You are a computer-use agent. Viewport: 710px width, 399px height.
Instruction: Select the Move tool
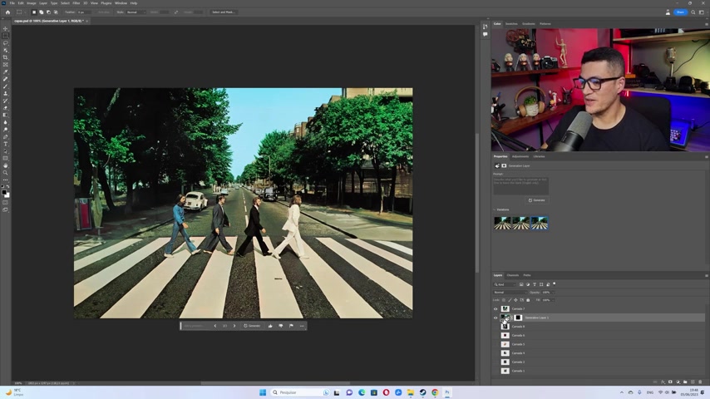pyautogui.click(x=6, y=28)
